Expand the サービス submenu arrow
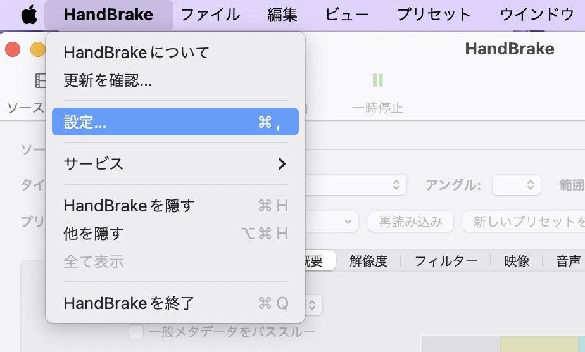585x352 pixels. coord(282,164)
